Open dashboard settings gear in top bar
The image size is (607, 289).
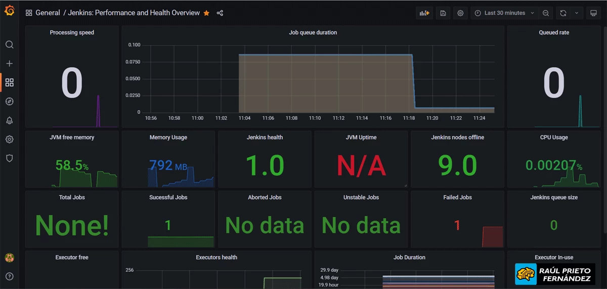(460, 13)
